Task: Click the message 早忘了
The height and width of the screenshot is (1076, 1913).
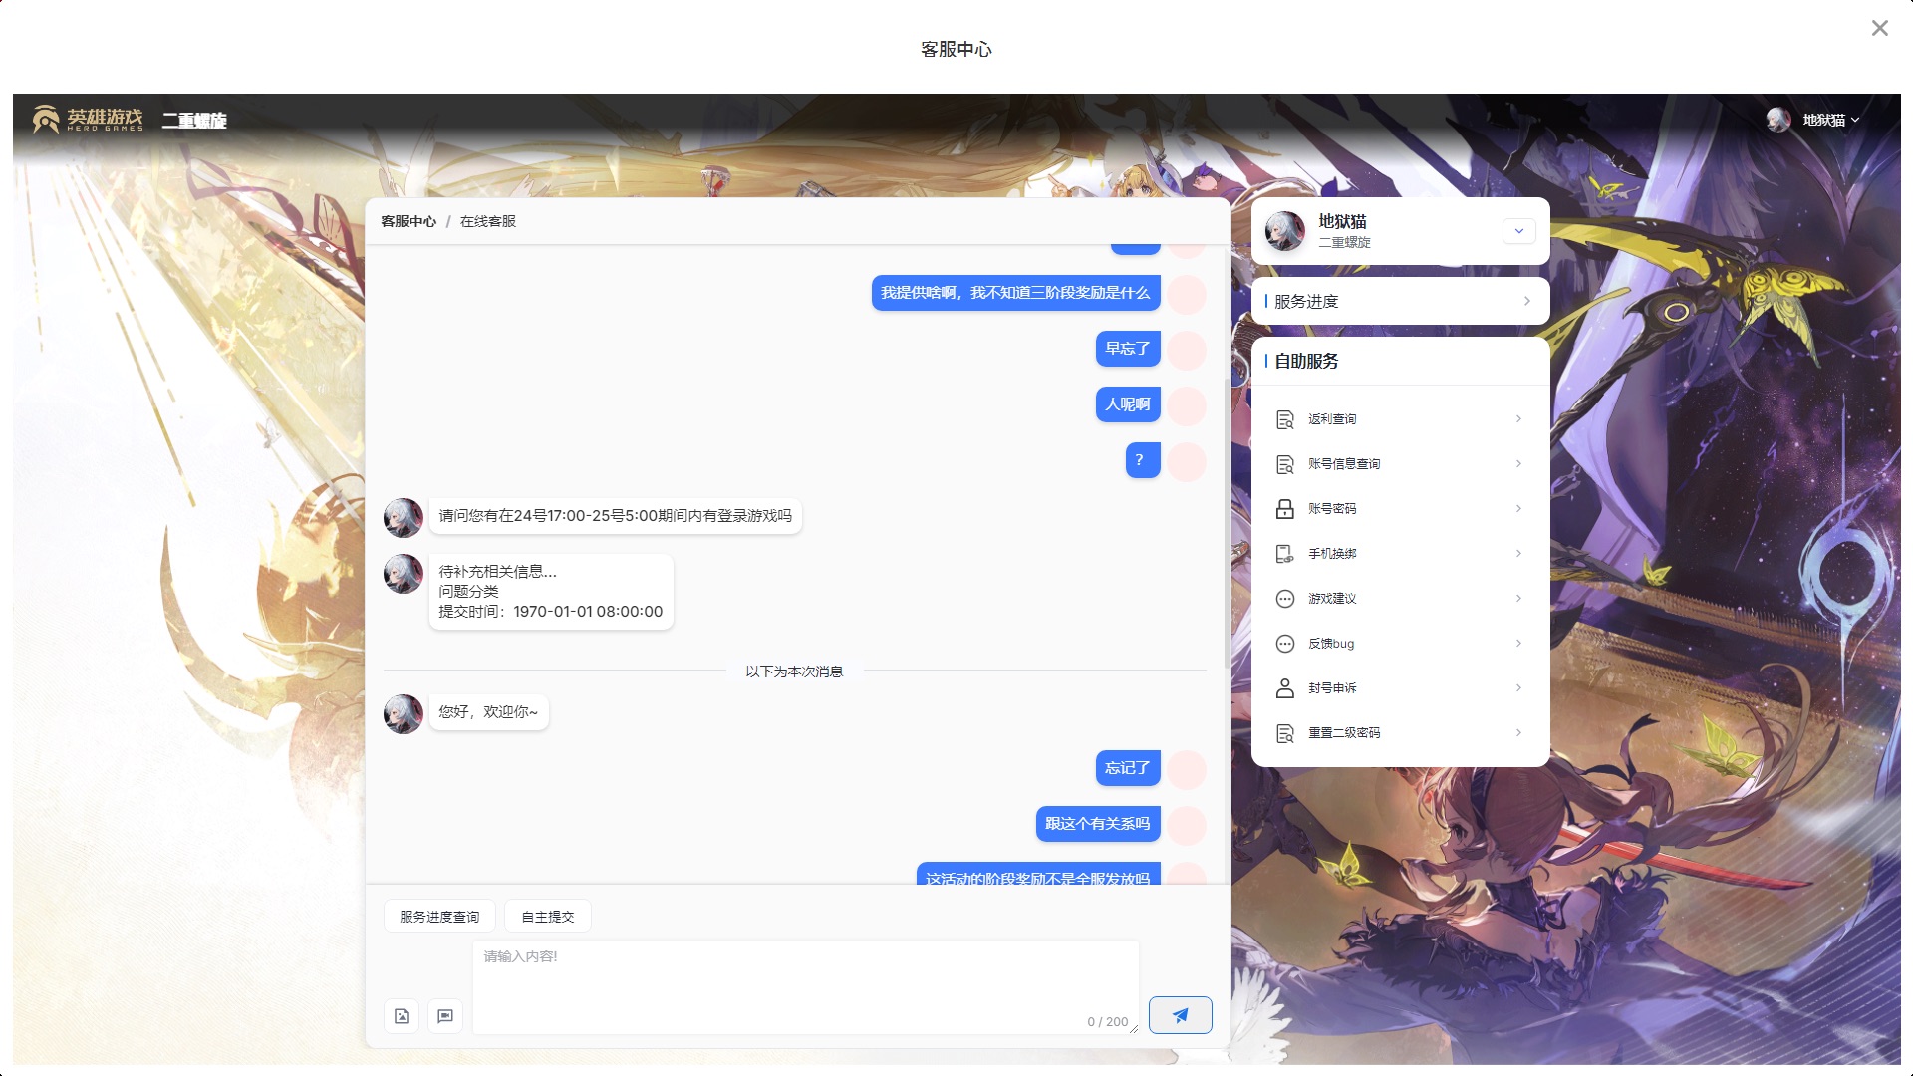Action: (x=1128, y=349)
